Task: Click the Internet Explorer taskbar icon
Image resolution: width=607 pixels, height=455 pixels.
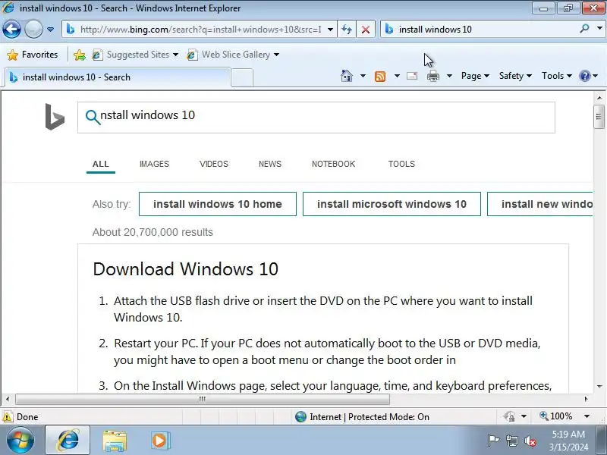Action: pos(68,441)
